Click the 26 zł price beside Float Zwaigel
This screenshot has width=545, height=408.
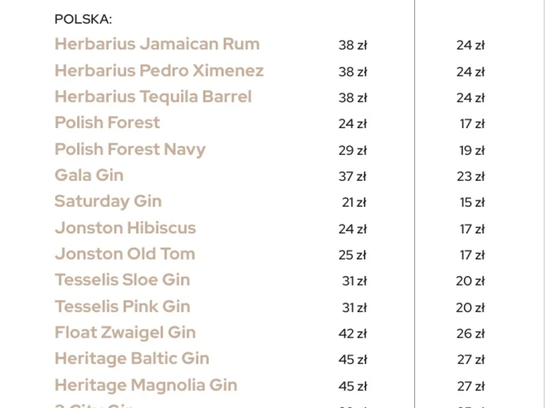(471, 334)
